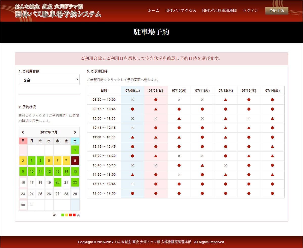
Task: Click the 日時 table header
Action: [x=104, y=91]
